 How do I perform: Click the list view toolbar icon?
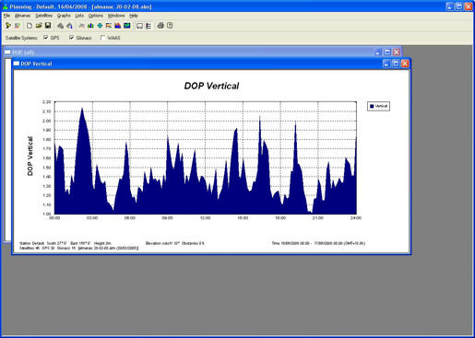[x=148, y=26]
